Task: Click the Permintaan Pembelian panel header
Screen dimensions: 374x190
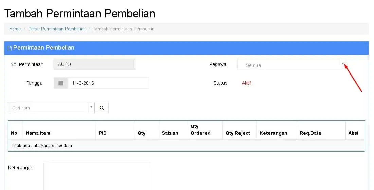Action: point(186,48)
